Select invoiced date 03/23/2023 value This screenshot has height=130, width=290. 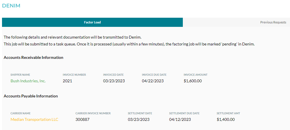[114, 81]
